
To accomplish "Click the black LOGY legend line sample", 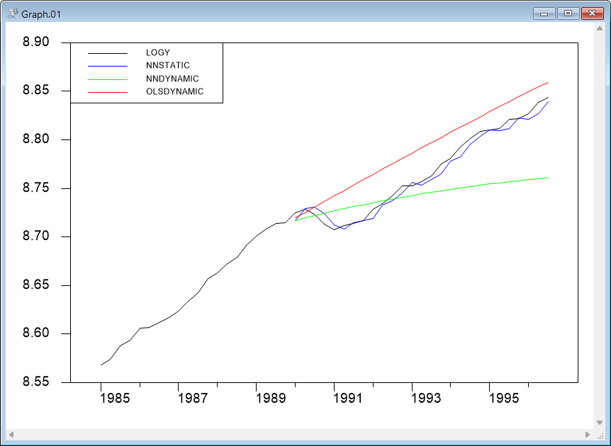I will 107,53.
